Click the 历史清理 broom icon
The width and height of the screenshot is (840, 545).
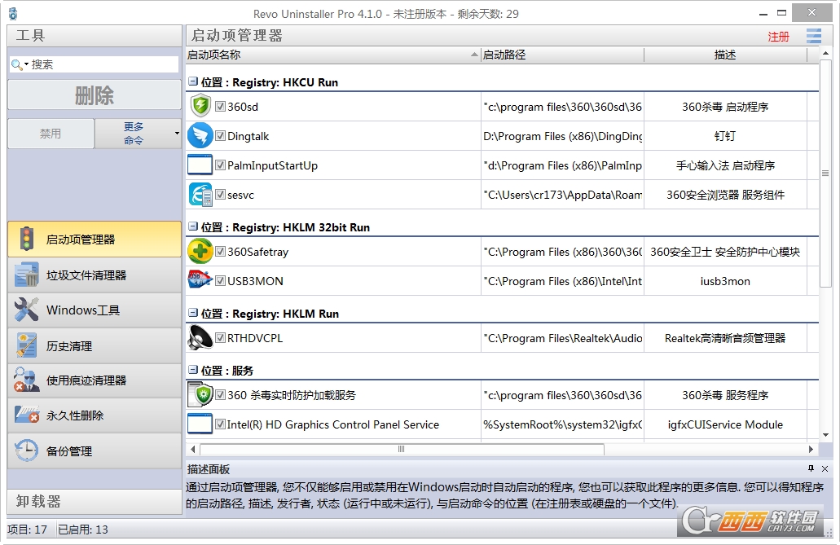pyautogui.click(x=26, y=345)
